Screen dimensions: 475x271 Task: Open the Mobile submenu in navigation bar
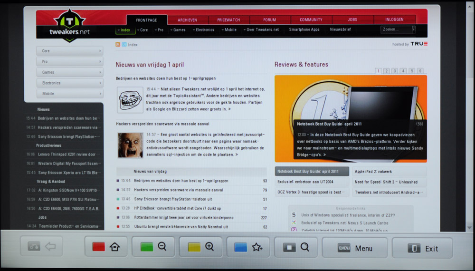coord(229,29)
